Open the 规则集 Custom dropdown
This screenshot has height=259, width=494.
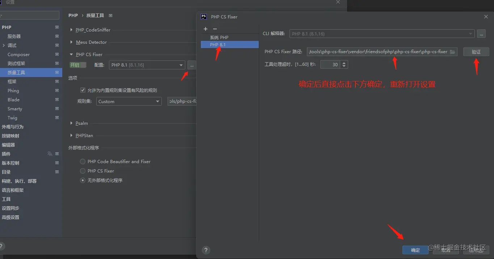[129, 102]
